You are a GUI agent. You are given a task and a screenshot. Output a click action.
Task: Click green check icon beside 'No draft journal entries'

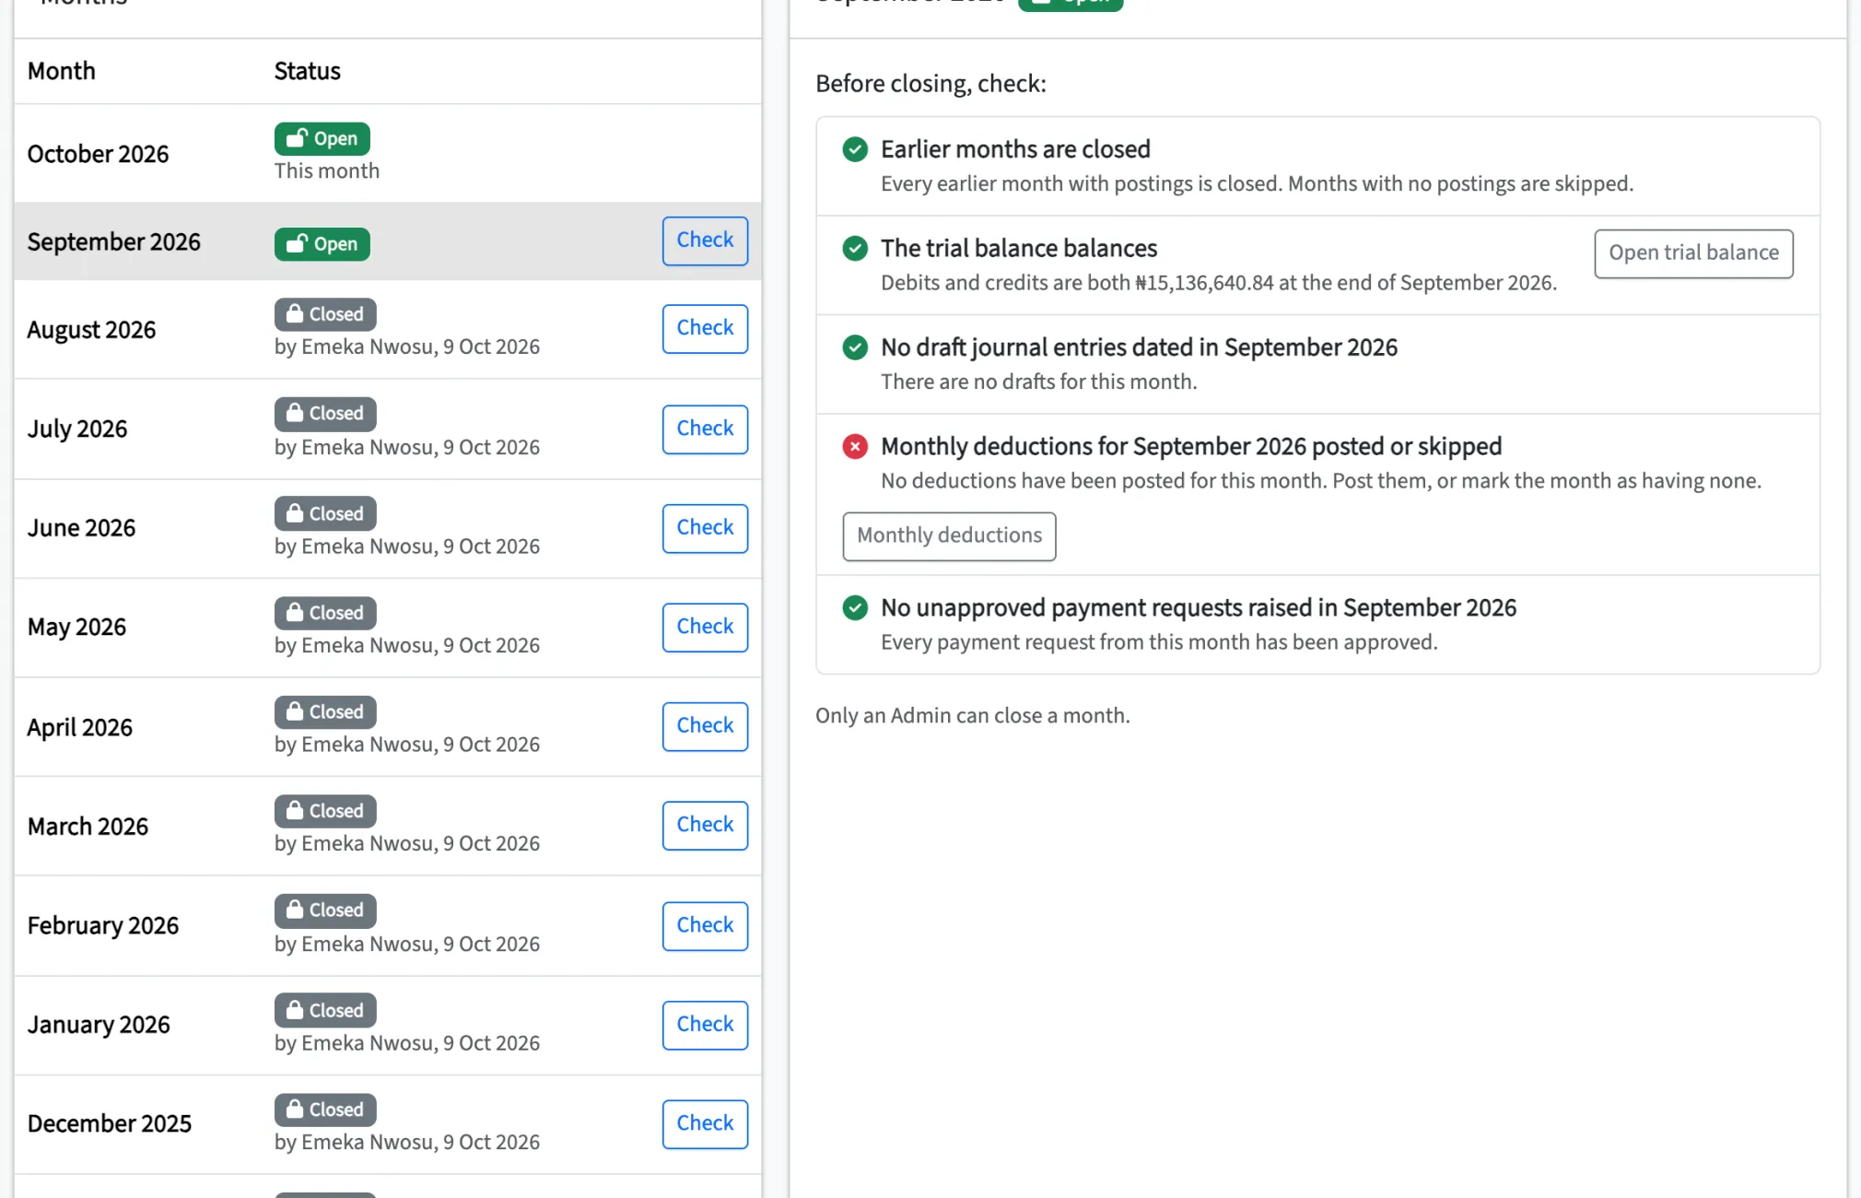click(855, 347)
